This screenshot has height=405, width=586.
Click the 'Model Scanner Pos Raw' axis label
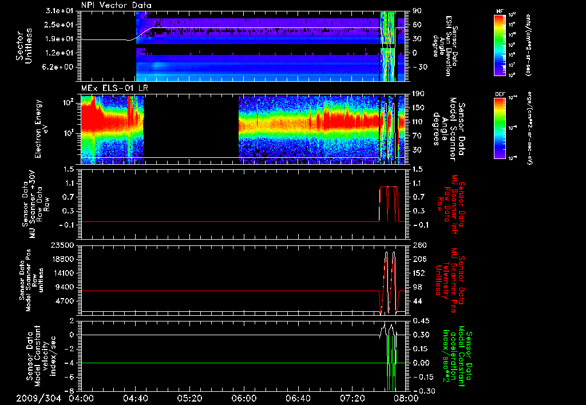click(x=31, y=280)
